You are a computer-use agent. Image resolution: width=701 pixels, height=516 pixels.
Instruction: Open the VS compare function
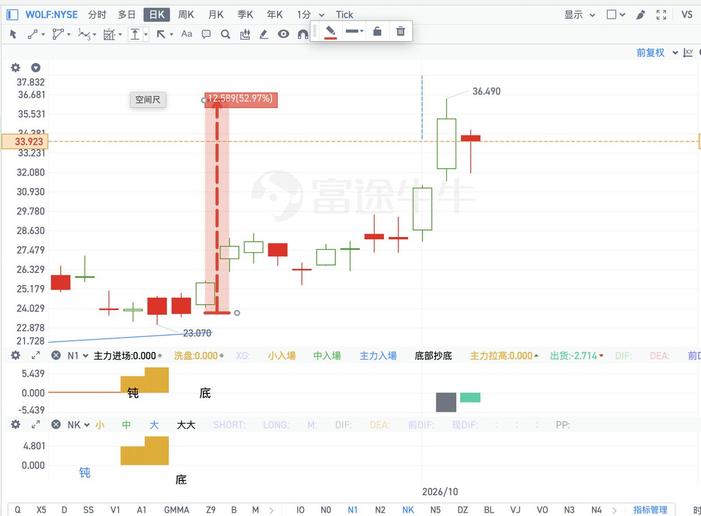(687, 15)
